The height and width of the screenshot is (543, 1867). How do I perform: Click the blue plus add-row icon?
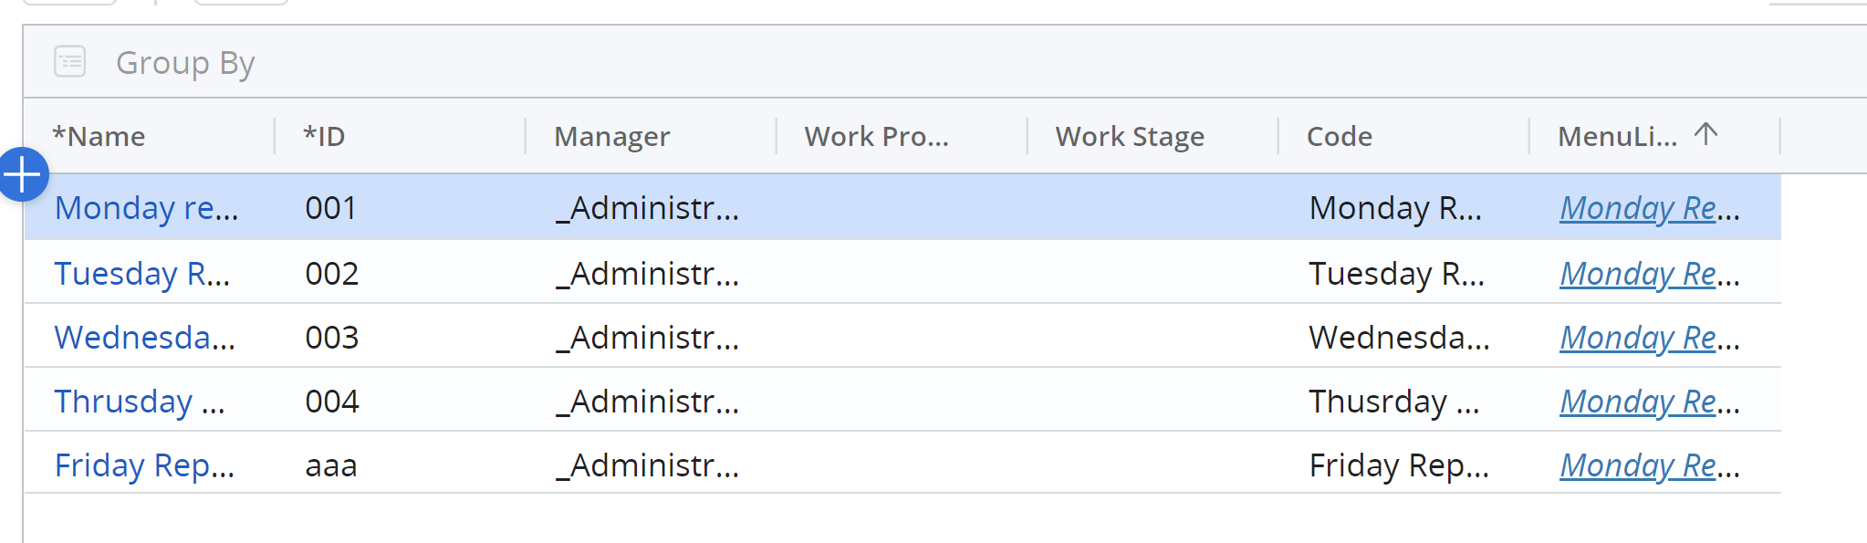tap(23, 174)
